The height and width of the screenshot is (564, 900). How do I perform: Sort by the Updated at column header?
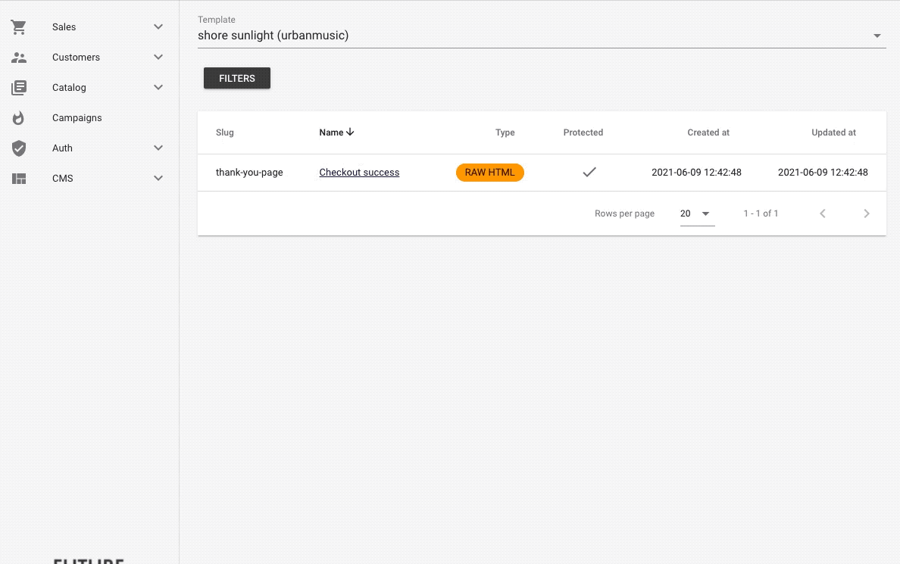point(833,132)
